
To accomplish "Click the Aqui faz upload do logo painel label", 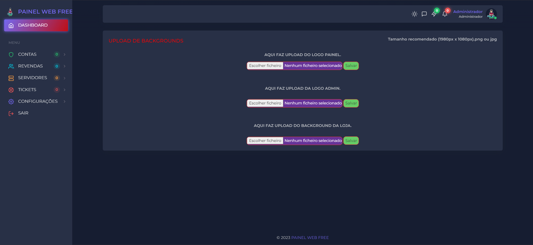I will click(303, 55).
